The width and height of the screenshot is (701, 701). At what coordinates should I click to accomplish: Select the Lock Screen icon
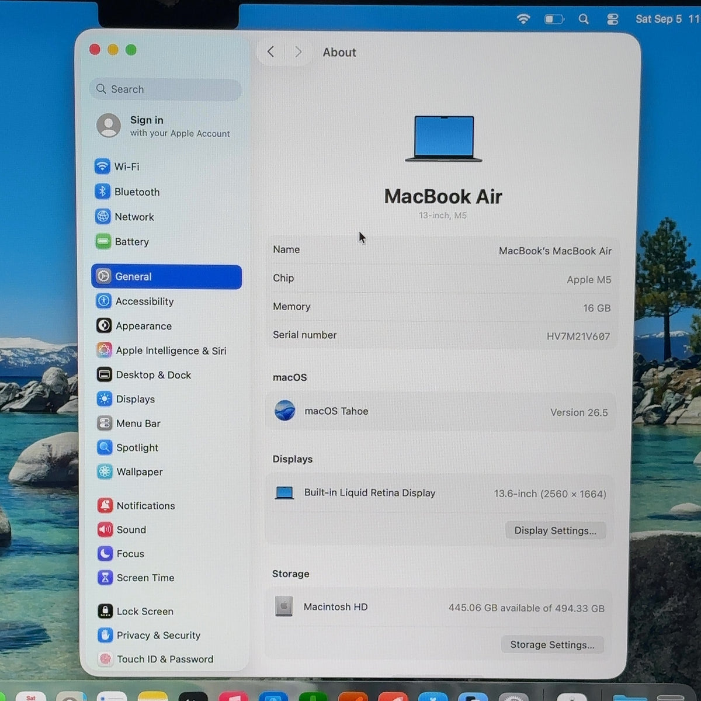coord(105,611)
